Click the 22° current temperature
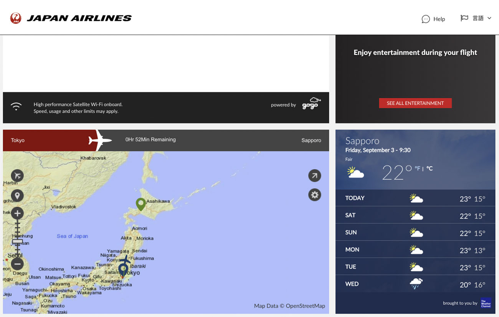Viewport: 499px width, 317px height. [x=397, y=172]
